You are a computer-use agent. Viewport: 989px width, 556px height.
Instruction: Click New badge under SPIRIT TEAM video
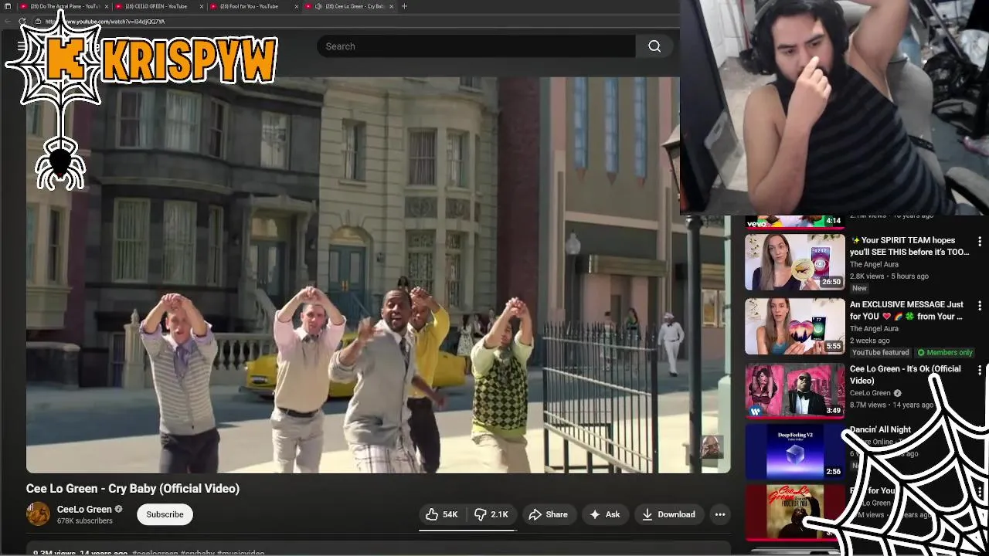pos(859,288)
